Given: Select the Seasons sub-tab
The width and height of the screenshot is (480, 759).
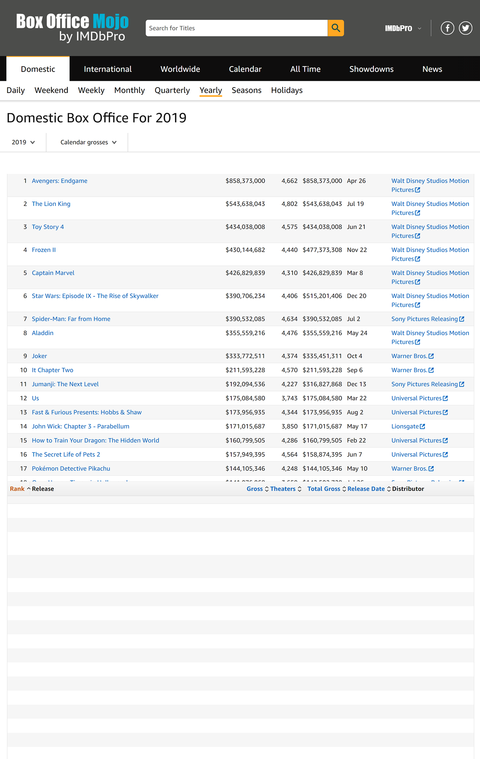Looking at the screenshot, I should click(x=246, y=90).
